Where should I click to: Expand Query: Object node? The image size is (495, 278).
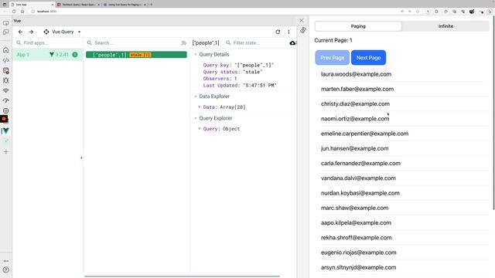tap(200, 129)
